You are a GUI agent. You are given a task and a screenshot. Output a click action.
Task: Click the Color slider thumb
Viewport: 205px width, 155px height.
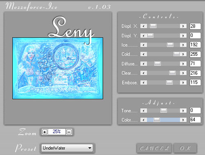point(157,120)
